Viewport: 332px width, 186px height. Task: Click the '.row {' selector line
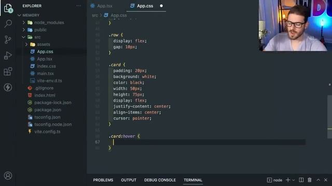(x=116, y=35)
